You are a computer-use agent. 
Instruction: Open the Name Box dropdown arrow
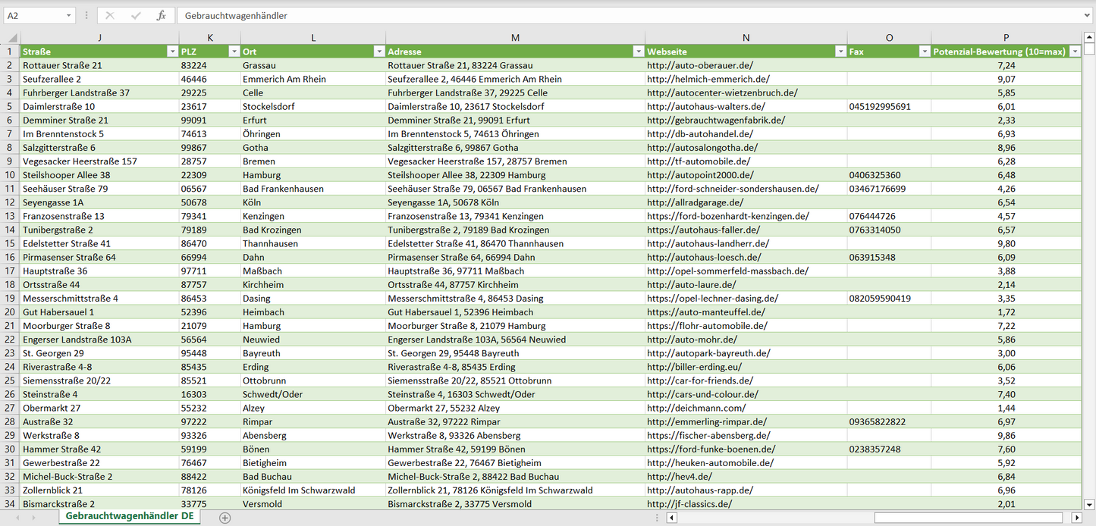coord(69,15)
